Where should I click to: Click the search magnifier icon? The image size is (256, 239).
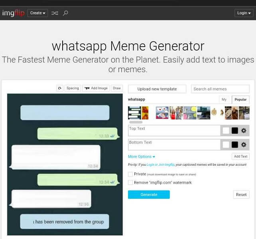coord(65,13)
